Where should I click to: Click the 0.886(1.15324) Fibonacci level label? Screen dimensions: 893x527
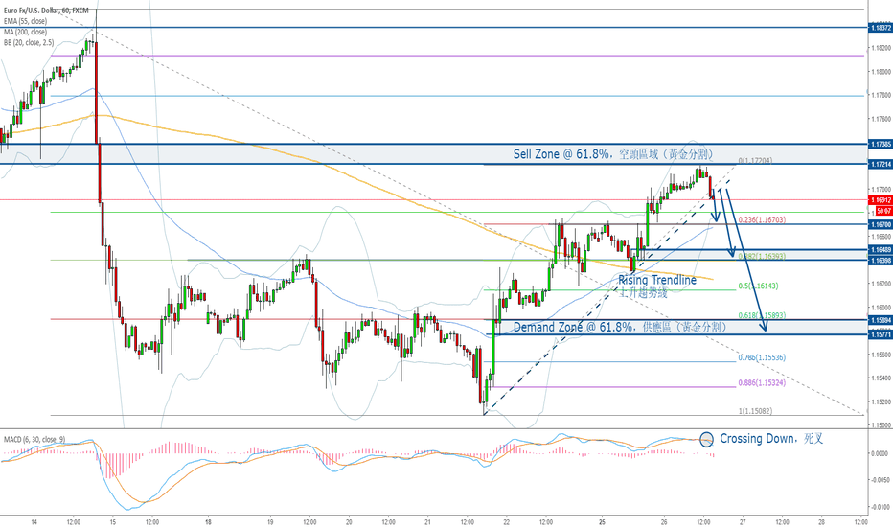pyautogui.click(x=762, y=383)
